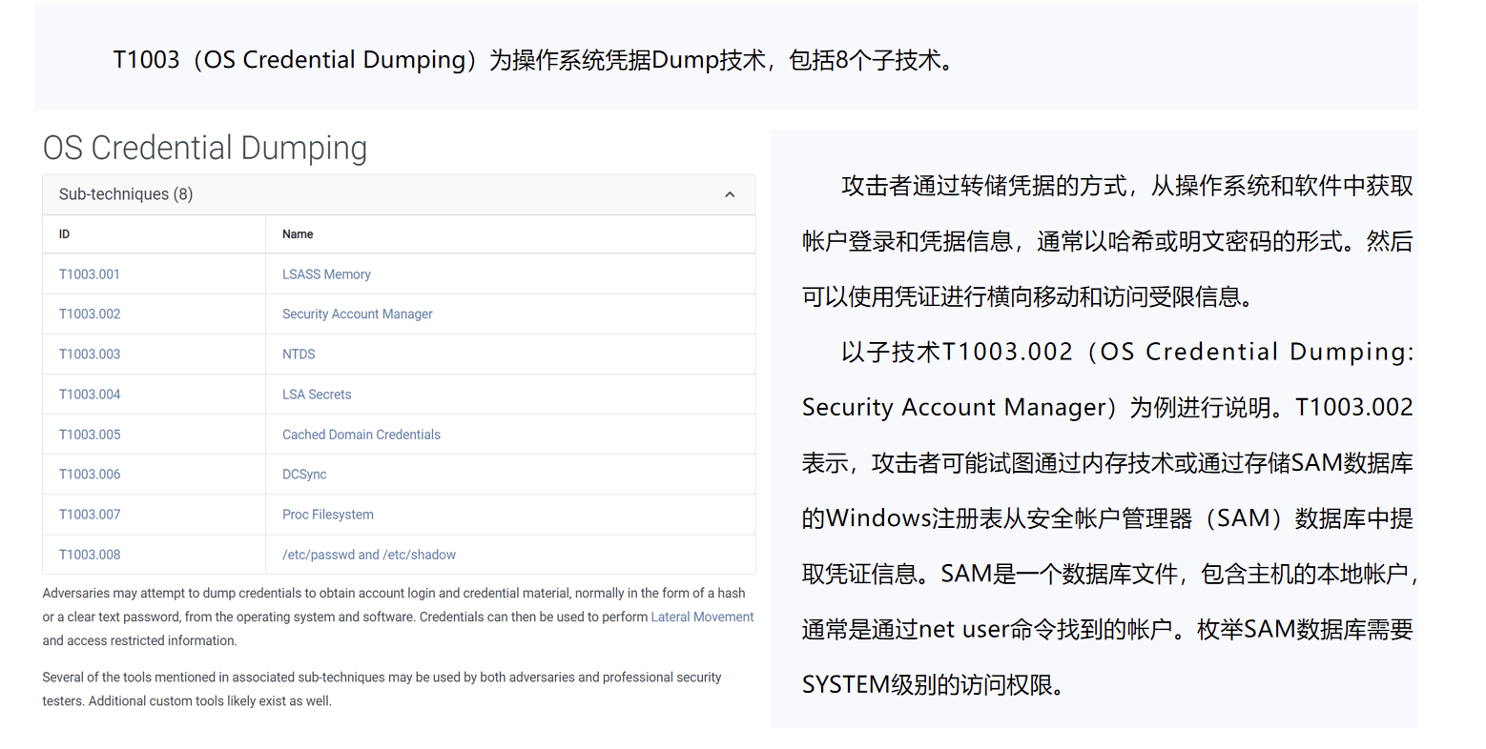Open the NTDS sub-technique link
The image size is (1486, 749).
pyautogui.click(x=299, y=354)
